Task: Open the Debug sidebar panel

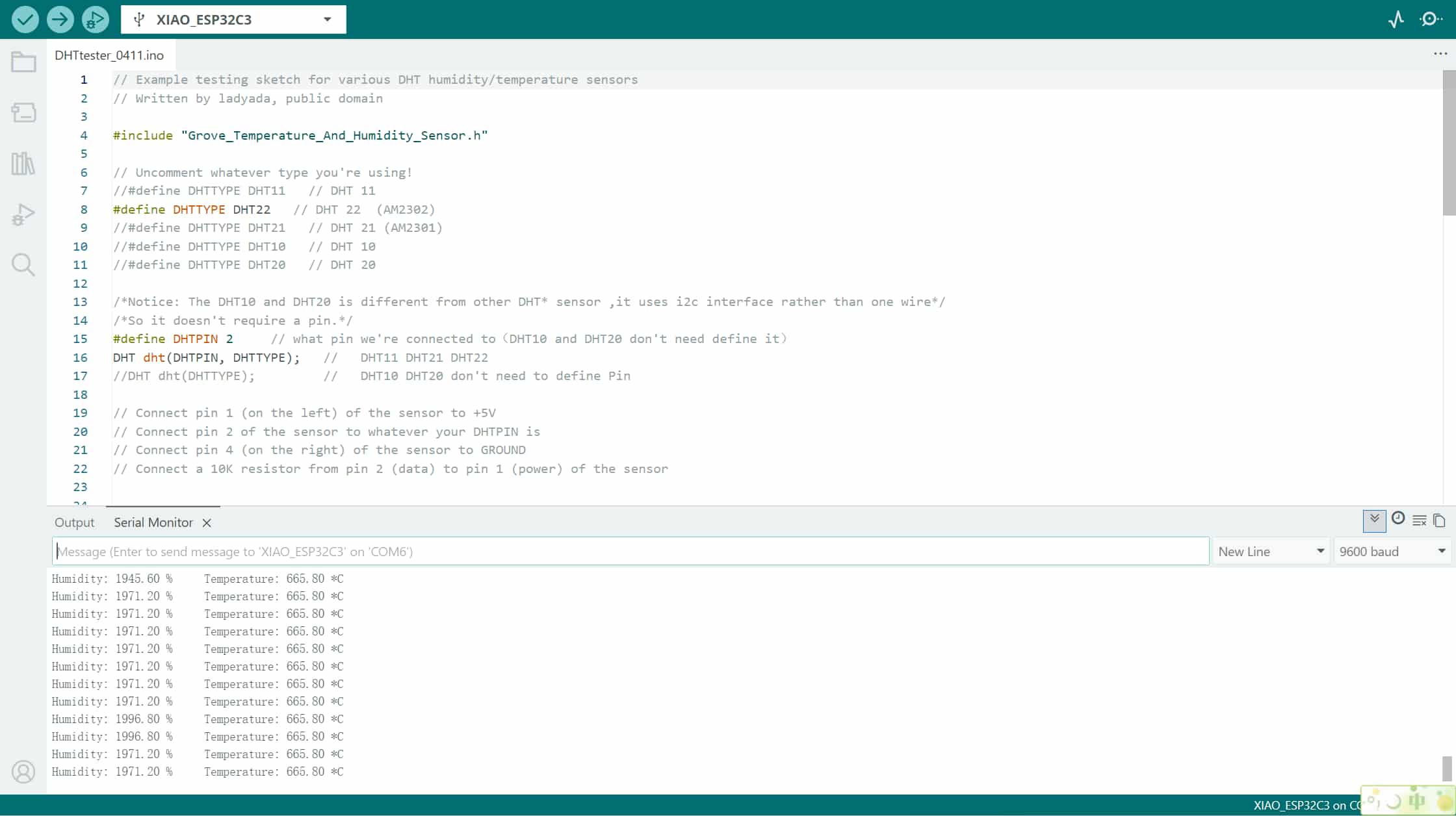Action: coord(23,214)
